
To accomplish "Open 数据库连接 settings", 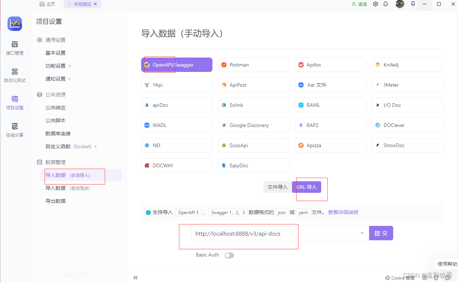I will [58, 133].
